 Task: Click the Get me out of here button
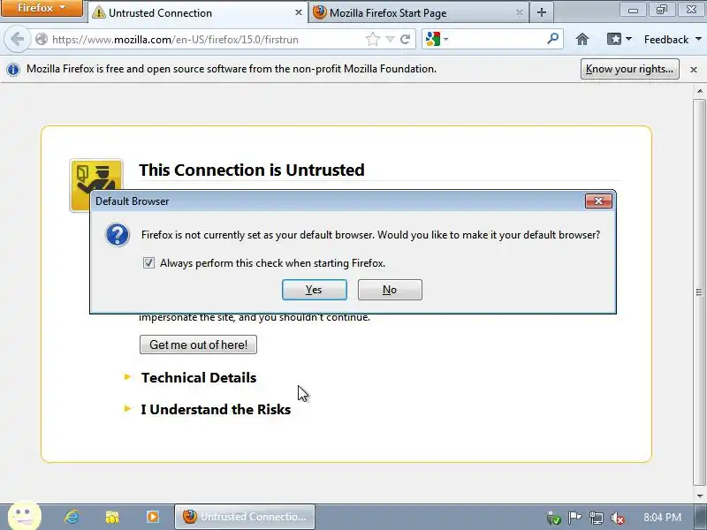tap(198, 344)
